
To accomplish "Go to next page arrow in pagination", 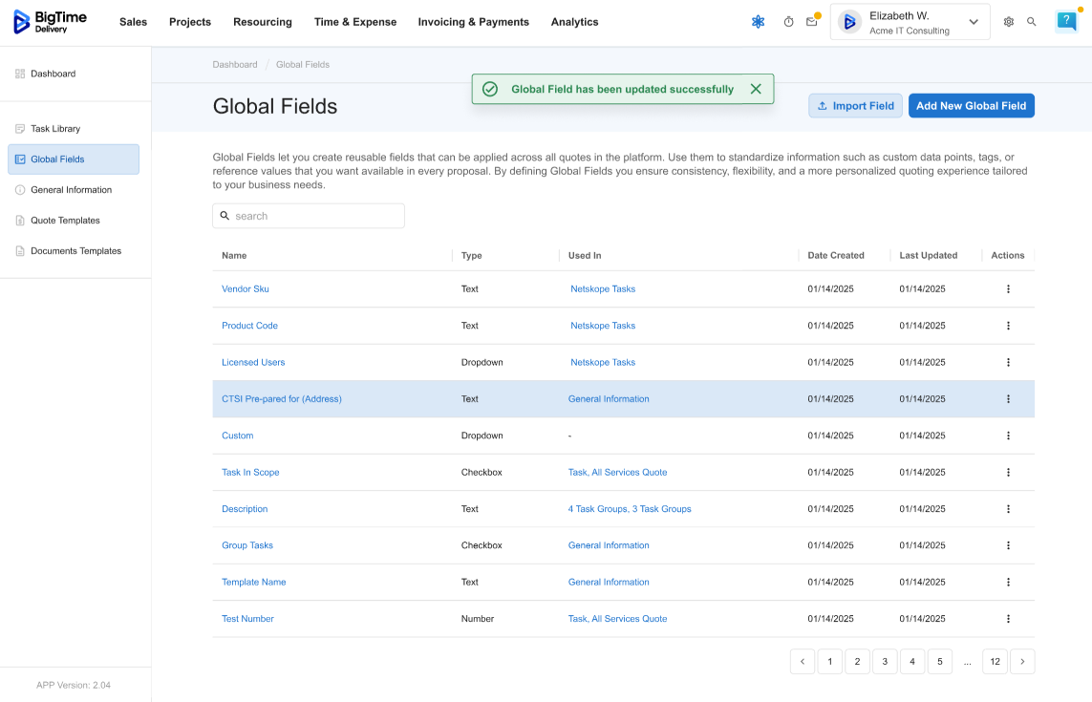I will (x=1022, y=662).
